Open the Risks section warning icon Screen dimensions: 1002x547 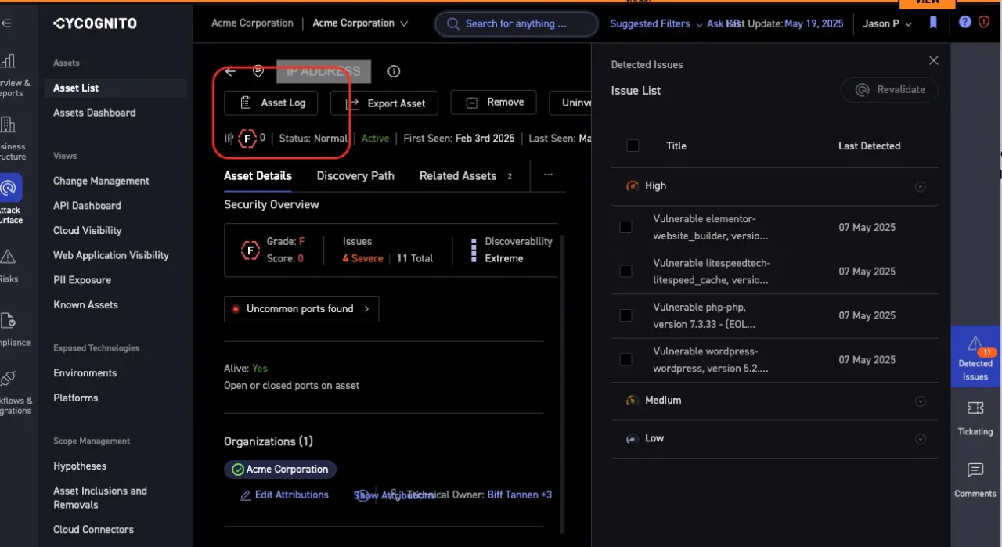tap(9, 257)
